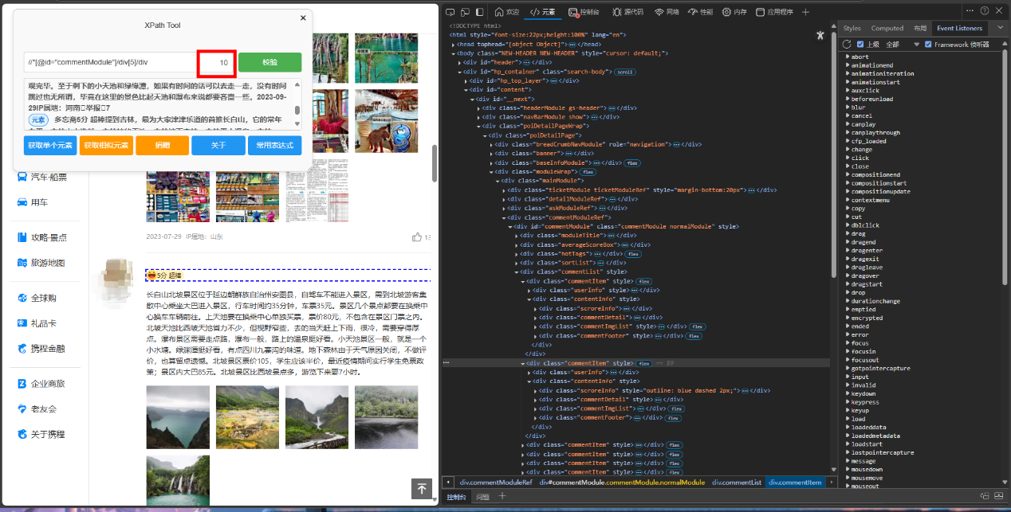Click the blue 关于 about button
This screenshot has height=512, width=1011.
click(x=218, y=146)
